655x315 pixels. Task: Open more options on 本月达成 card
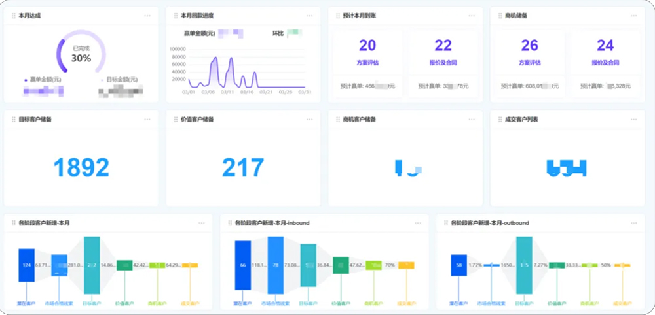[147, 15]
